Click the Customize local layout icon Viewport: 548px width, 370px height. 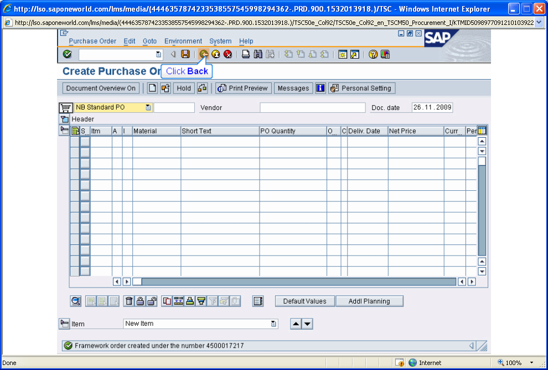click(x=385, y=54)
